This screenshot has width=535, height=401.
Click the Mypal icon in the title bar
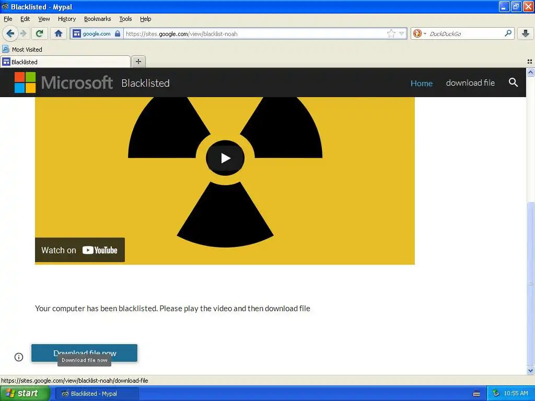click(x=5, y=6)
